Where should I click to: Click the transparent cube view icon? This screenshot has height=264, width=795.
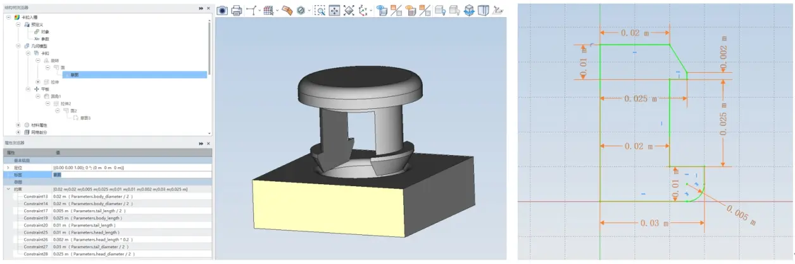pos(484,10)
